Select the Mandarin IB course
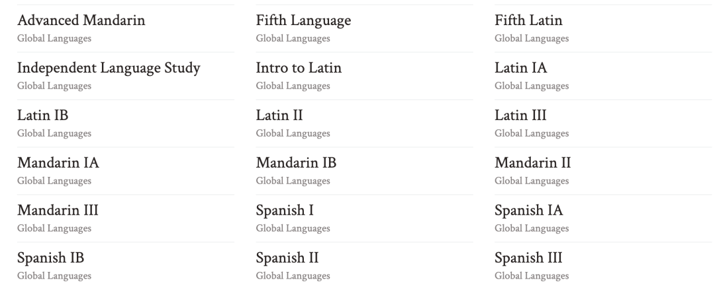This screenshot has width=715, height=299. pyautogui.click(x=296, y=163)
